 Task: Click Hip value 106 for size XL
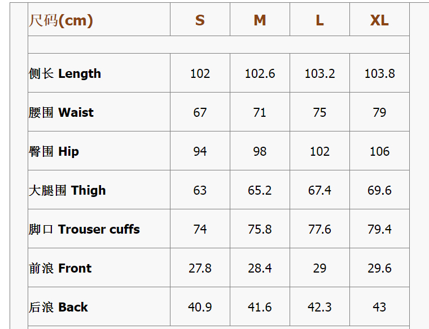[379, 151]
